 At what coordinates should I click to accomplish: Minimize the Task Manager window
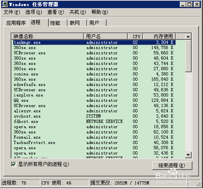point(183,4)
